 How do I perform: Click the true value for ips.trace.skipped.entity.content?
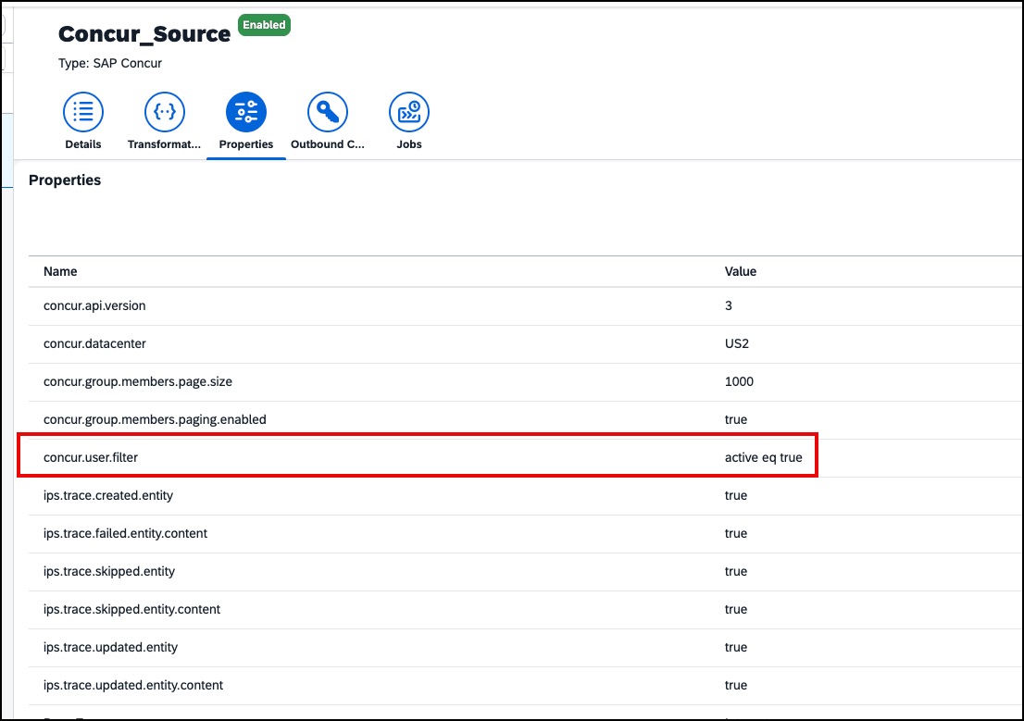[736, 609]
